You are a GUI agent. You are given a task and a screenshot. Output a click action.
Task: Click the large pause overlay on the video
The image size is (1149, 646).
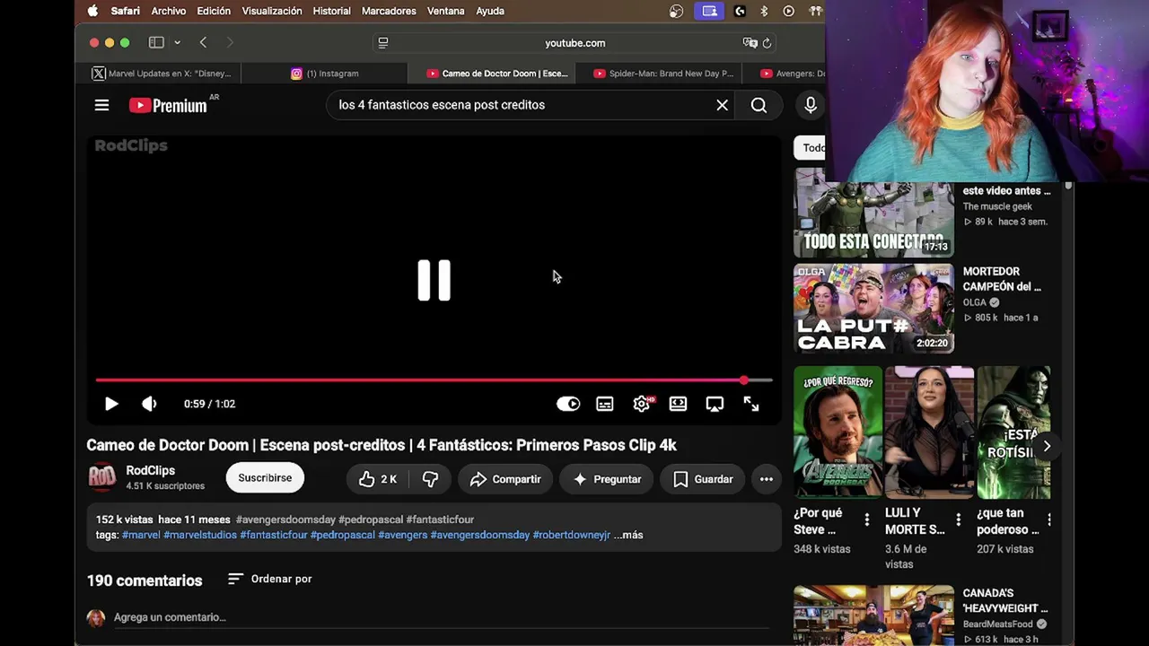(x=434, y=280)
